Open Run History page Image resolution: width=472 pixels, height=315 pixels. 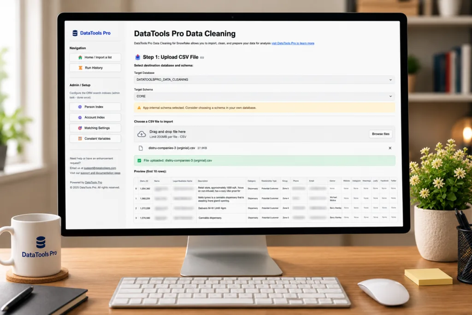click(95, 68)
